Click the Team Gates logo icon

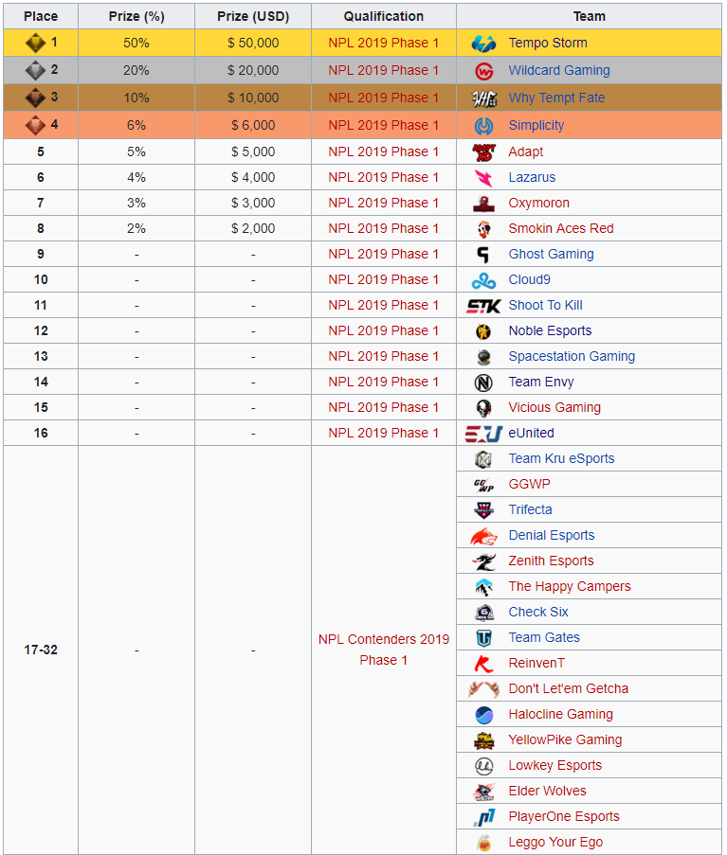click(x=483, y=638)
